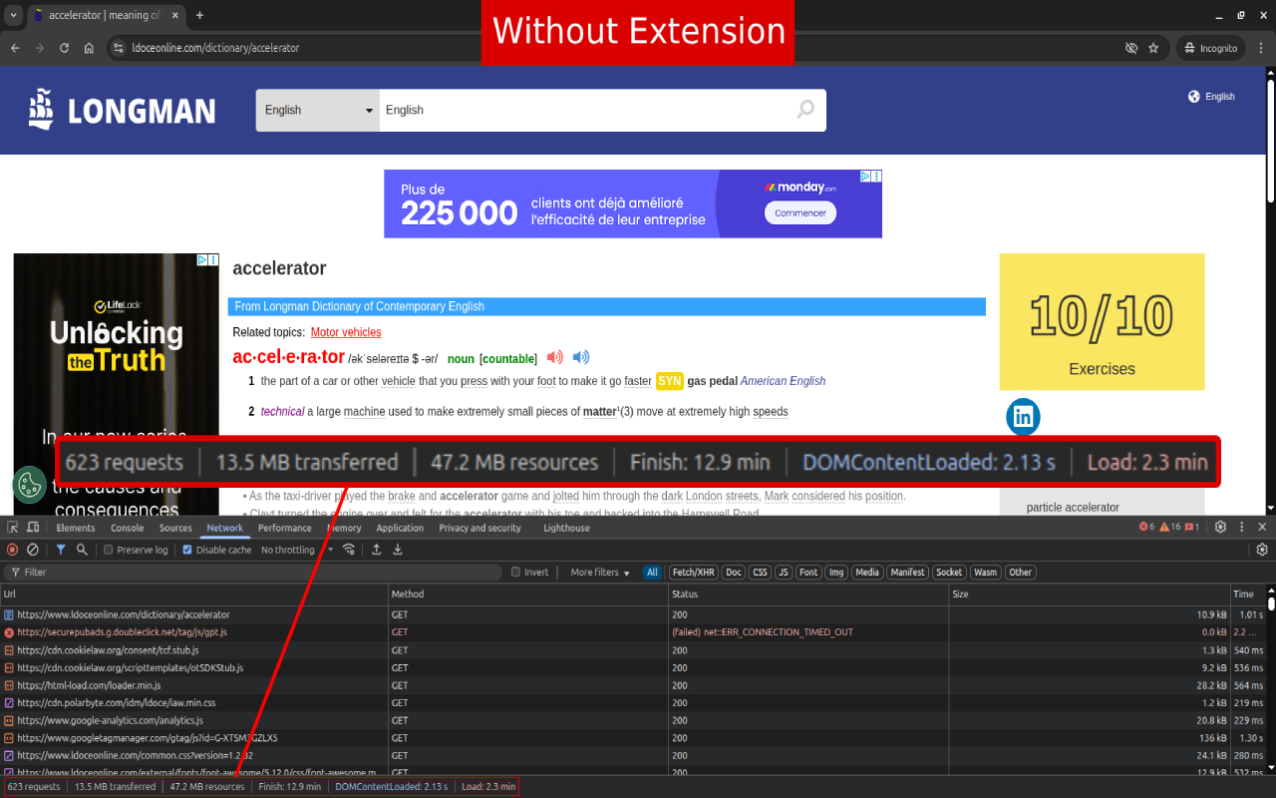
Task: Stop recording network log
Action: [12, 550]
